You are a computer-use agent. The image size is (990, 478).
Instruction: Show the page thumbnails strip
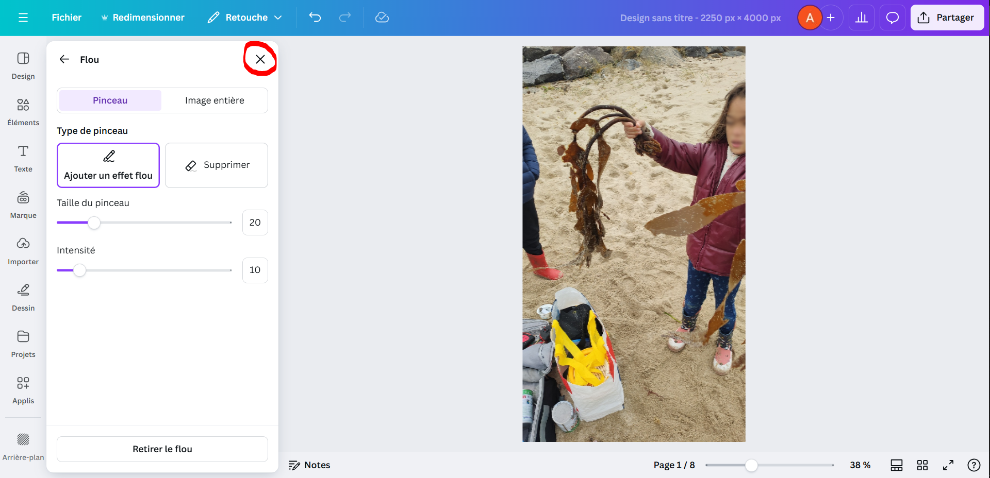tap(896, 465)
